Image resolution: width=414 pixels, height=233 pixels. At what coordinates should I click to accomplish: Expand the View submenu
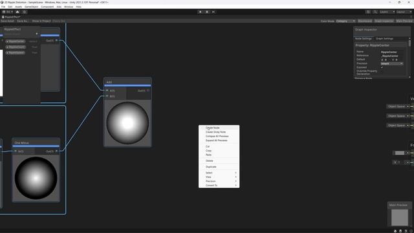tap(219, 177)
